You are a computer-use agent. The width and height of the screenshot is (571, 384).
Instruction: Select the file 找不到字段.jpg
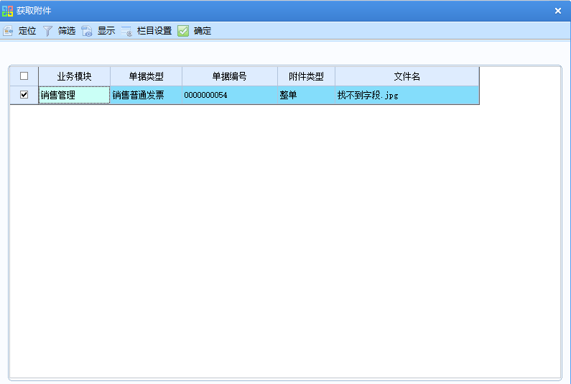tap(407, 95)
